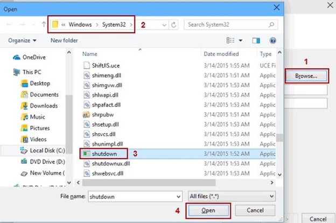
Task: Open the File name dropdown arrow
Action: 180,197
